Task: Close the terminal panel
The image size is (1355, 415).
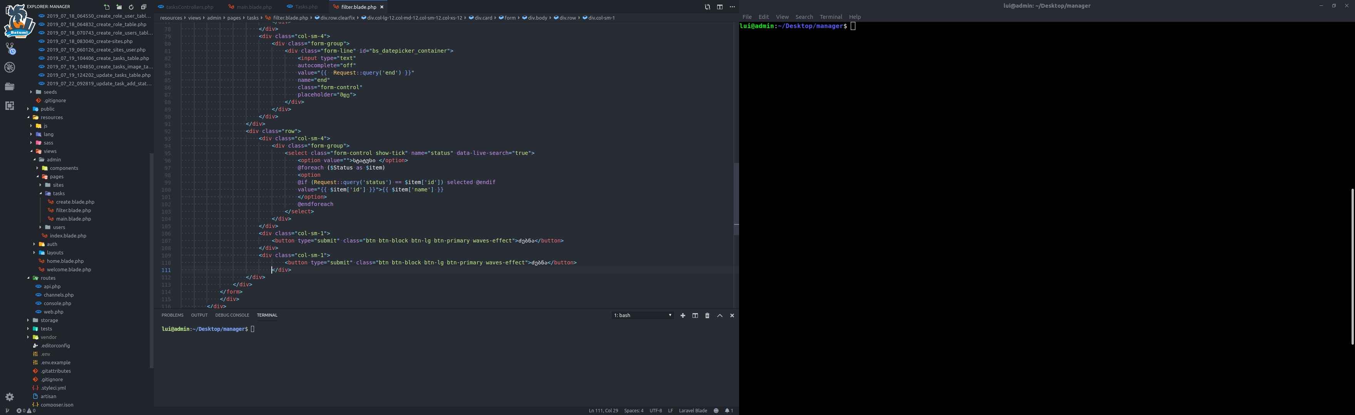Action: (x=732, y=316)
